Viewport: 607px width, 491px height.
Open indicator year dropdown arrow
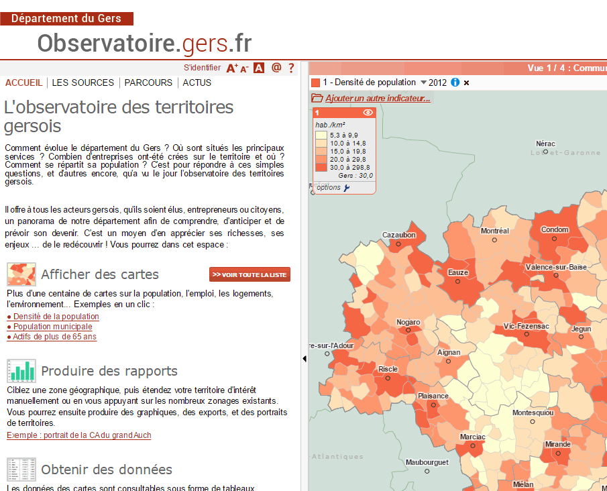(x=423, y=83)
